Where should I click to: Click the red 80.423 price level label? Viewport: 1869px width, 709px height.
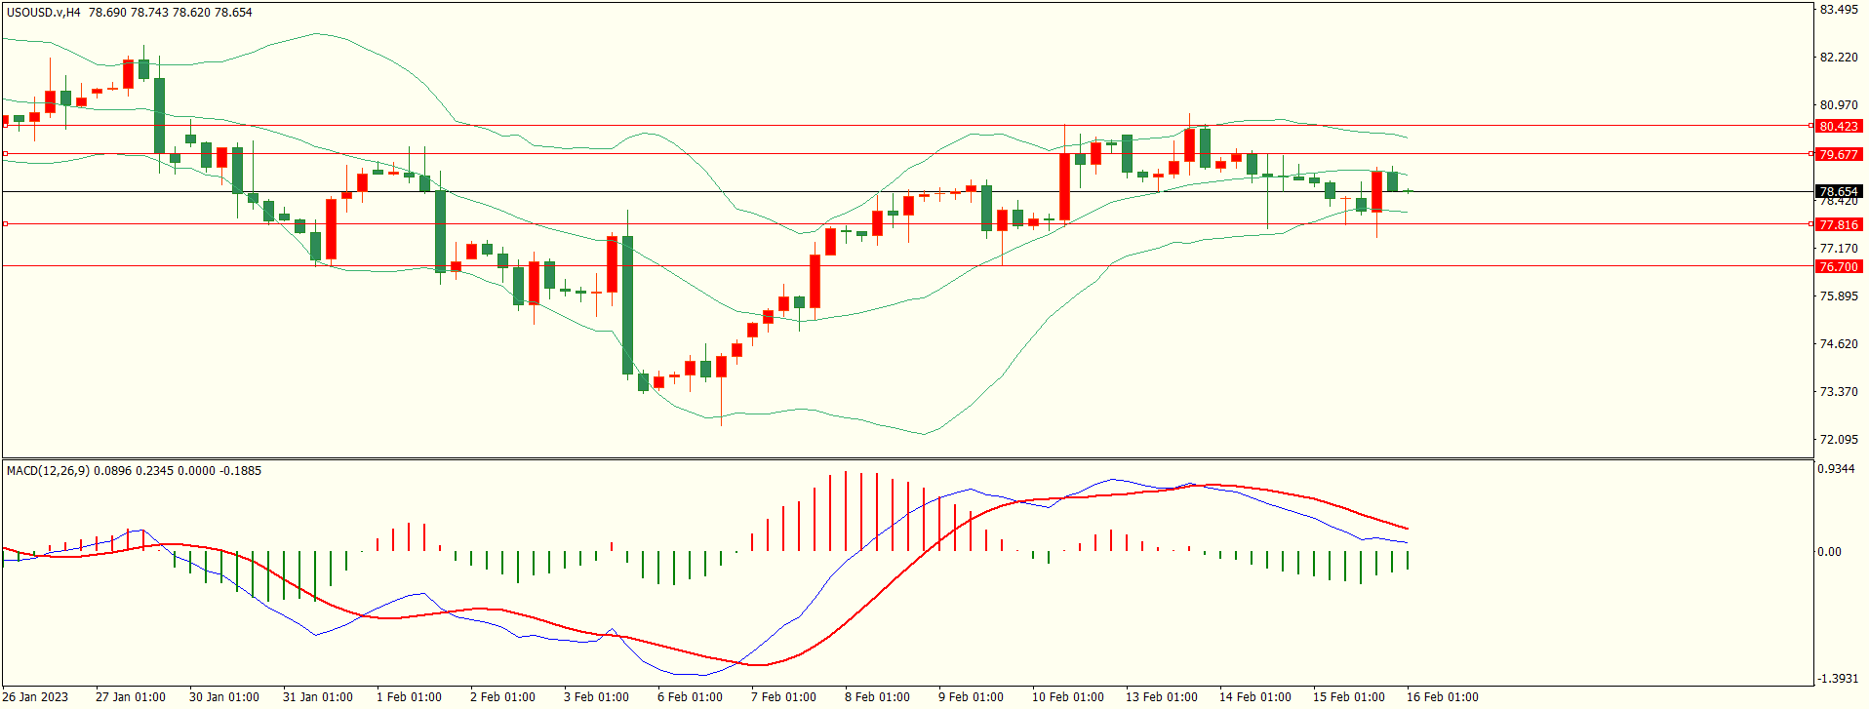coord(1838,127)
